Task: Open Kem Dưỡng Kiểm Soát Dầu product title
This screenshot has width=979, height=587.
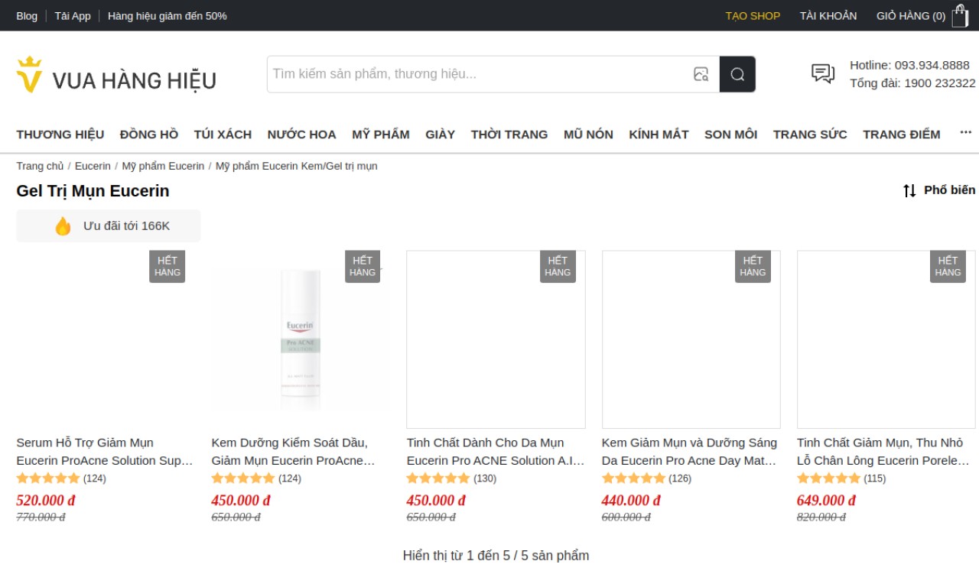Action: pyautogui.click(x=294, y=452)
